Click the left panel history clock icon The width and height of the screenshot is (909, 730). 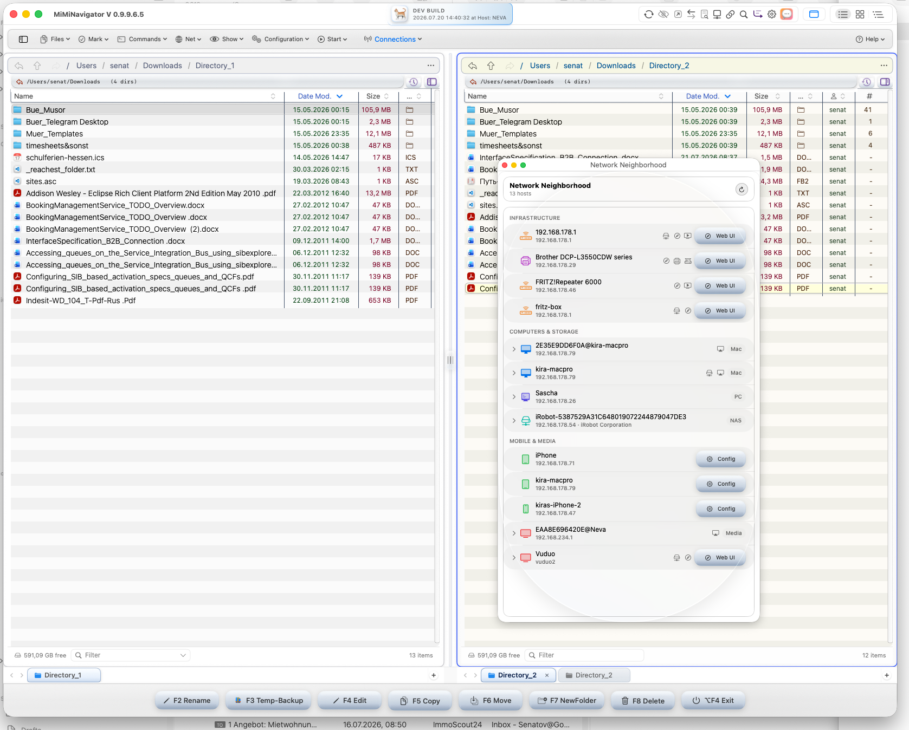click(414, 82)
